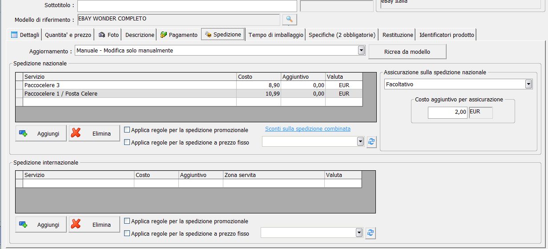Click Elimina under Spedizione internazionale
Viewport: 548px width, 249px height.
click(x=94, y=225)
